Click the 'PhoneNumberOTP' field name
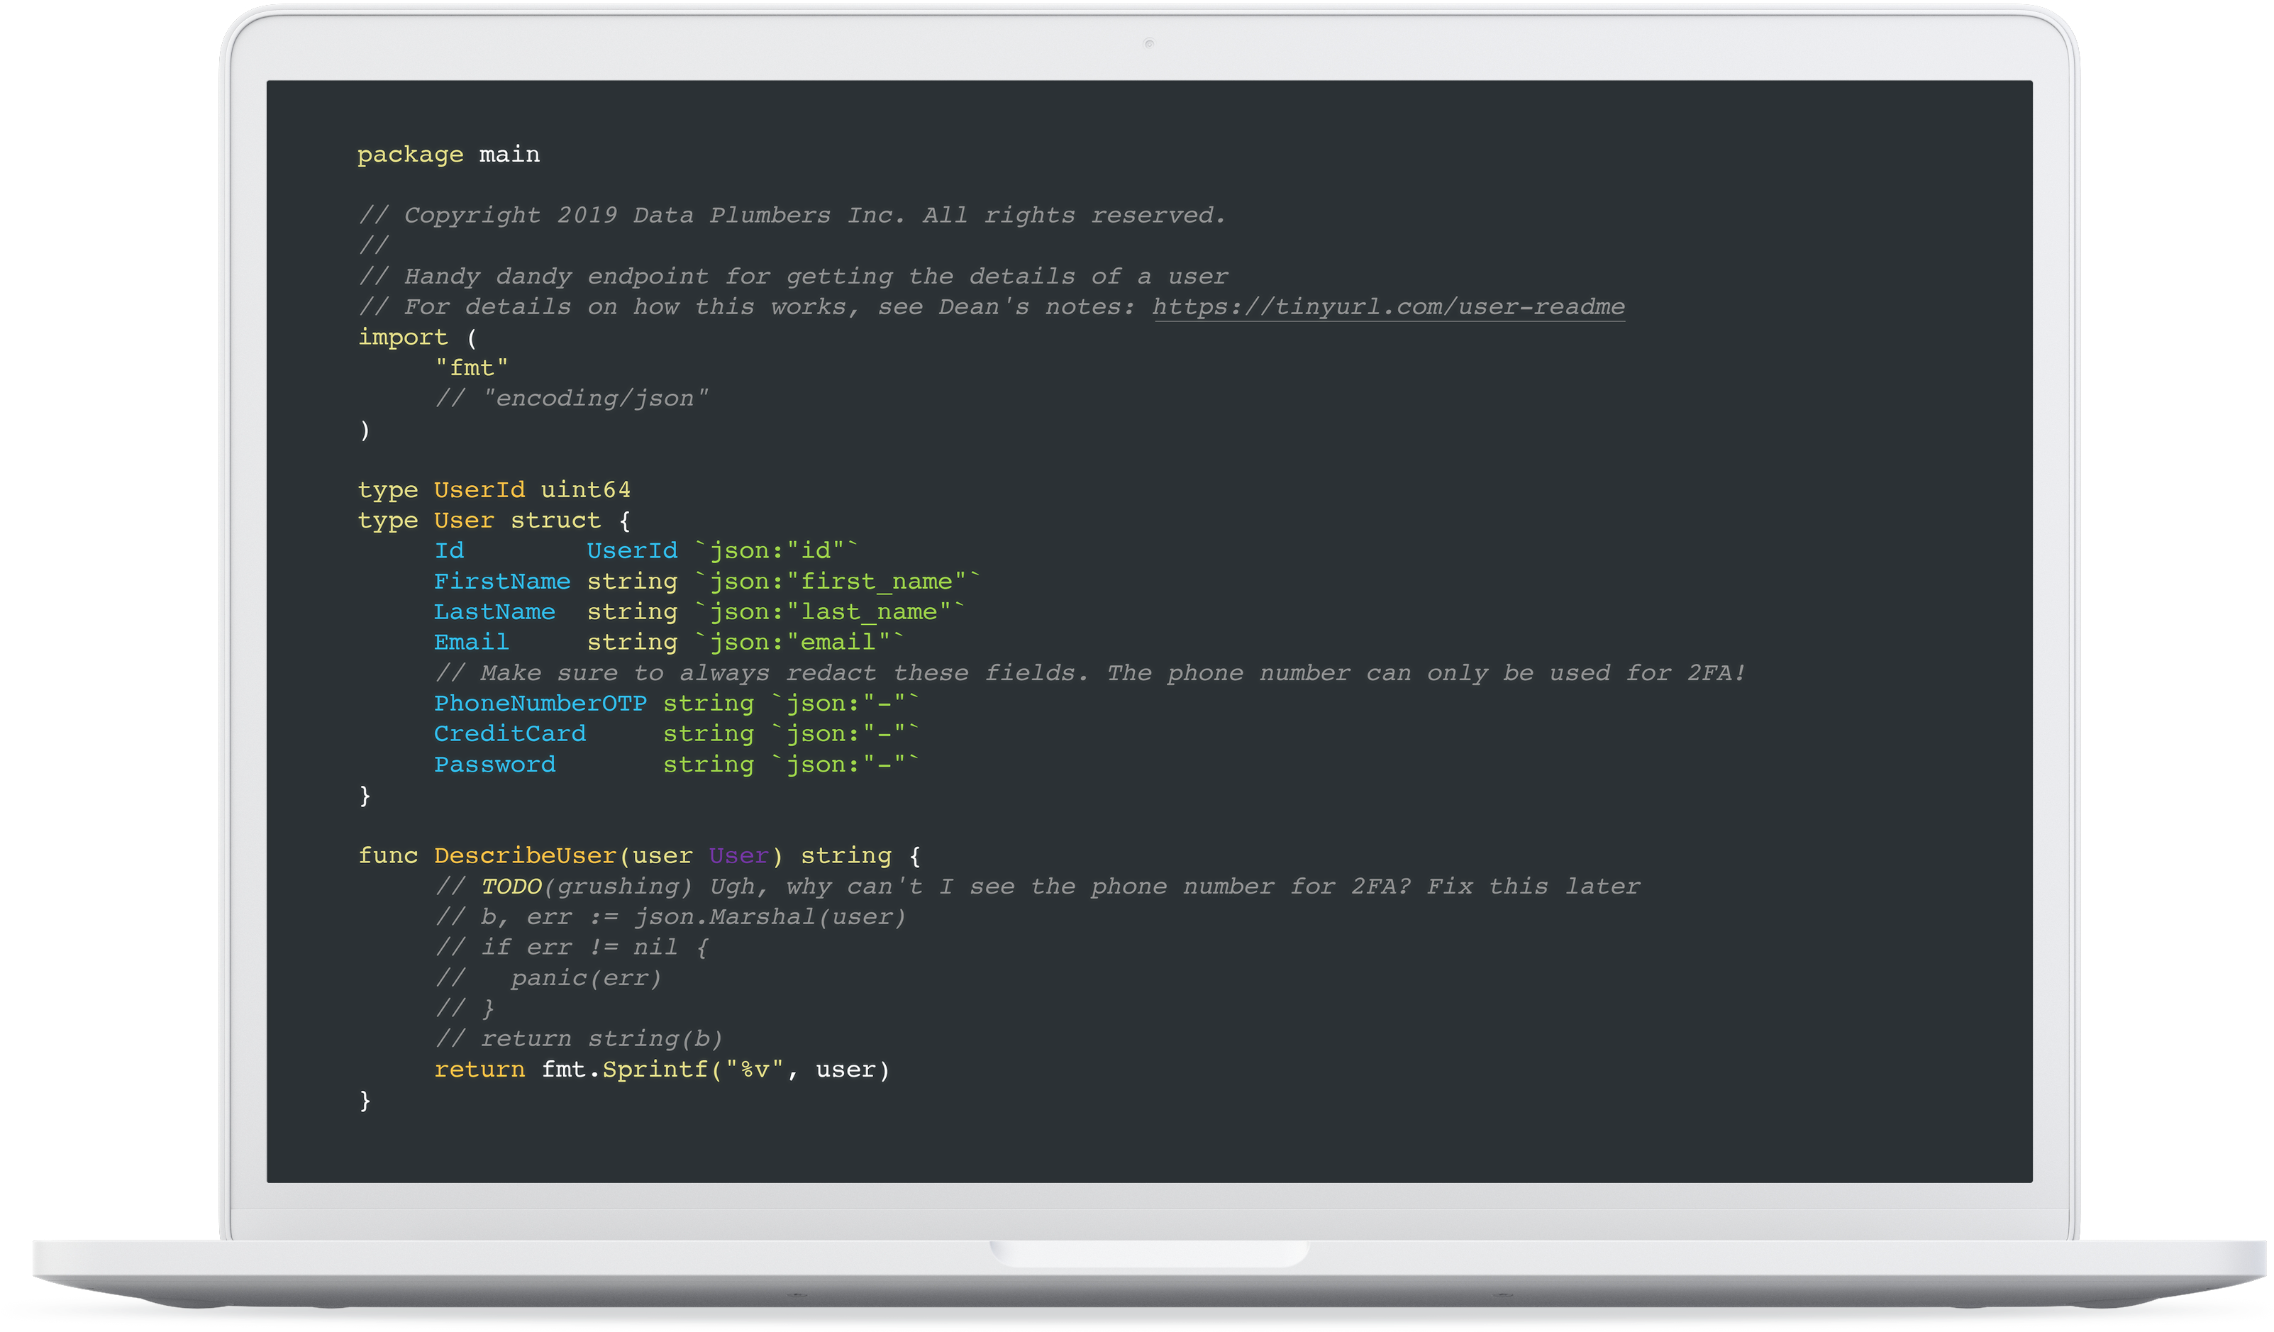The width and height of the screenshot is (2274, 1332). [x=540, y=703]
